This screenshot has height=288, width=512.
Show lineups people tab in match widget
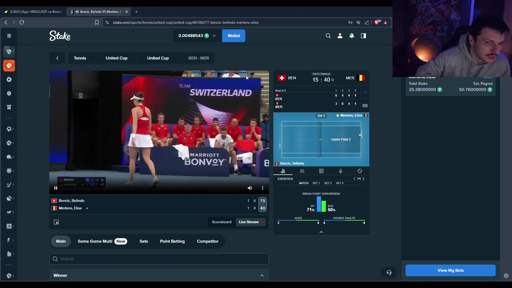302,171
